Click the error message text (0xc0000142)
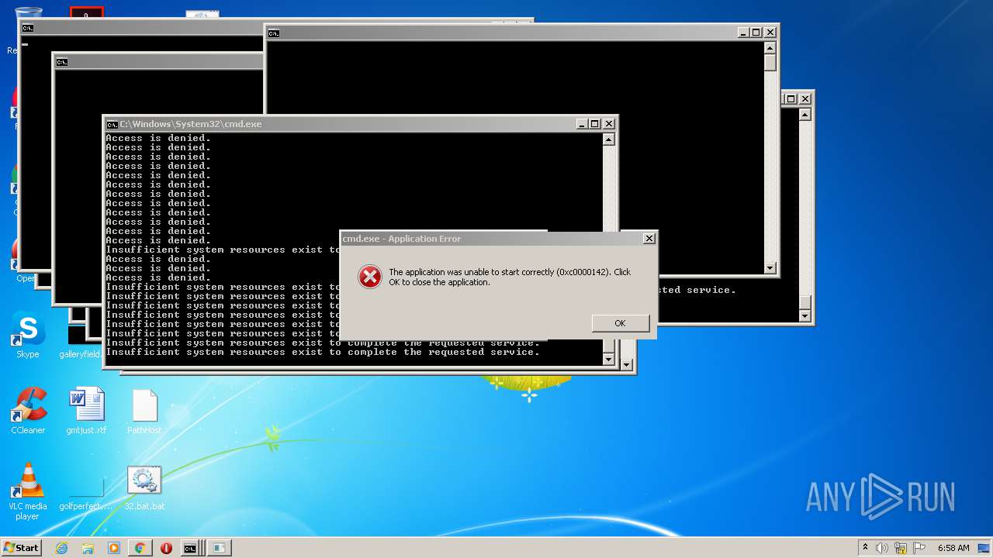Screen dimensions: 993x558 pyautogui.click(x=510, y=277)
